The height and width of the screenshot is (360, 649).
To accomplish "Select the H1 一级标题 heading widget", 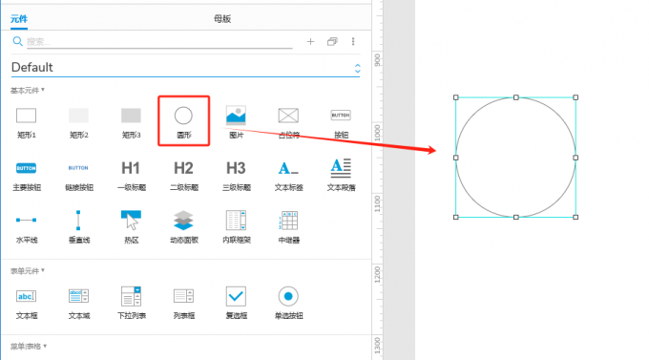I will 131,175.
